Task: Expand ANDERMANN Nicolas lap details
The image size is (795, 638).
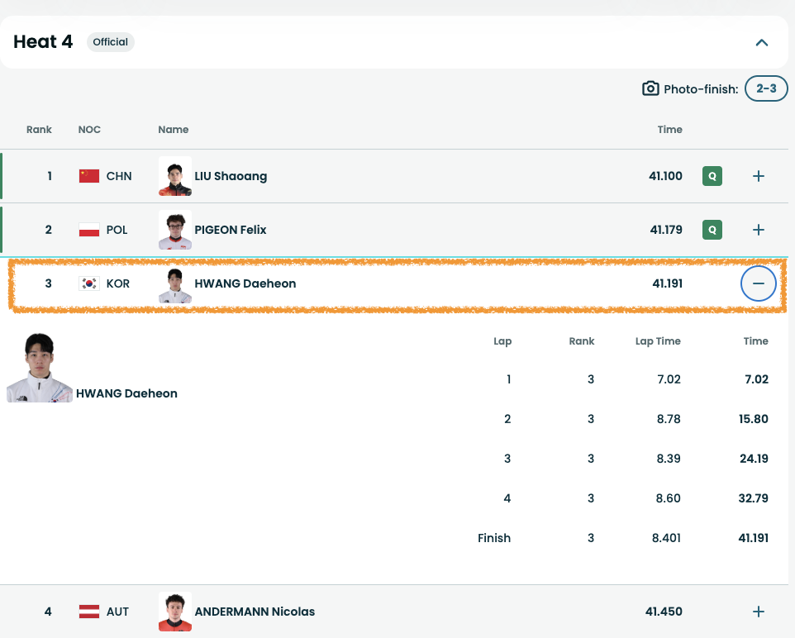Action: 758,612
